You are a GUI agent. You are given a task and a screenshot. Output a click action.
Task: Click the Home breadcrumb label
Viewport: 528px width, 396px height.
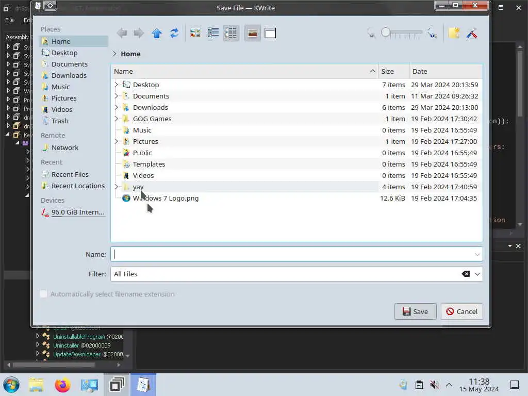(130, 54)
